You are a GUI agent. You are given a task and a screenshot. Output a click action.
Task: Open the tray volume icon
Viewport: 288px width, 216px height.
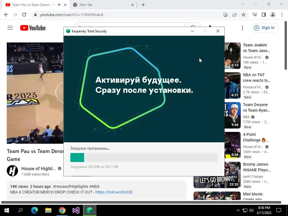point(251,210)
